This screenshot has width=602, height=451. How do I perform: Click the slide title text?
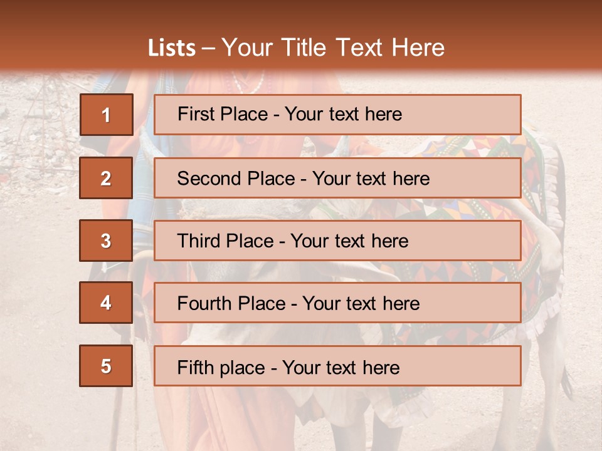pos(296,48)
